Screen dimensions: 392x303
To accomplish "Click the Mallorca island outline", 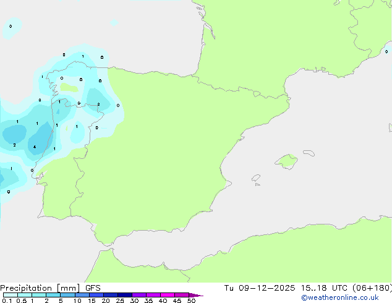I will click(286, 162).
